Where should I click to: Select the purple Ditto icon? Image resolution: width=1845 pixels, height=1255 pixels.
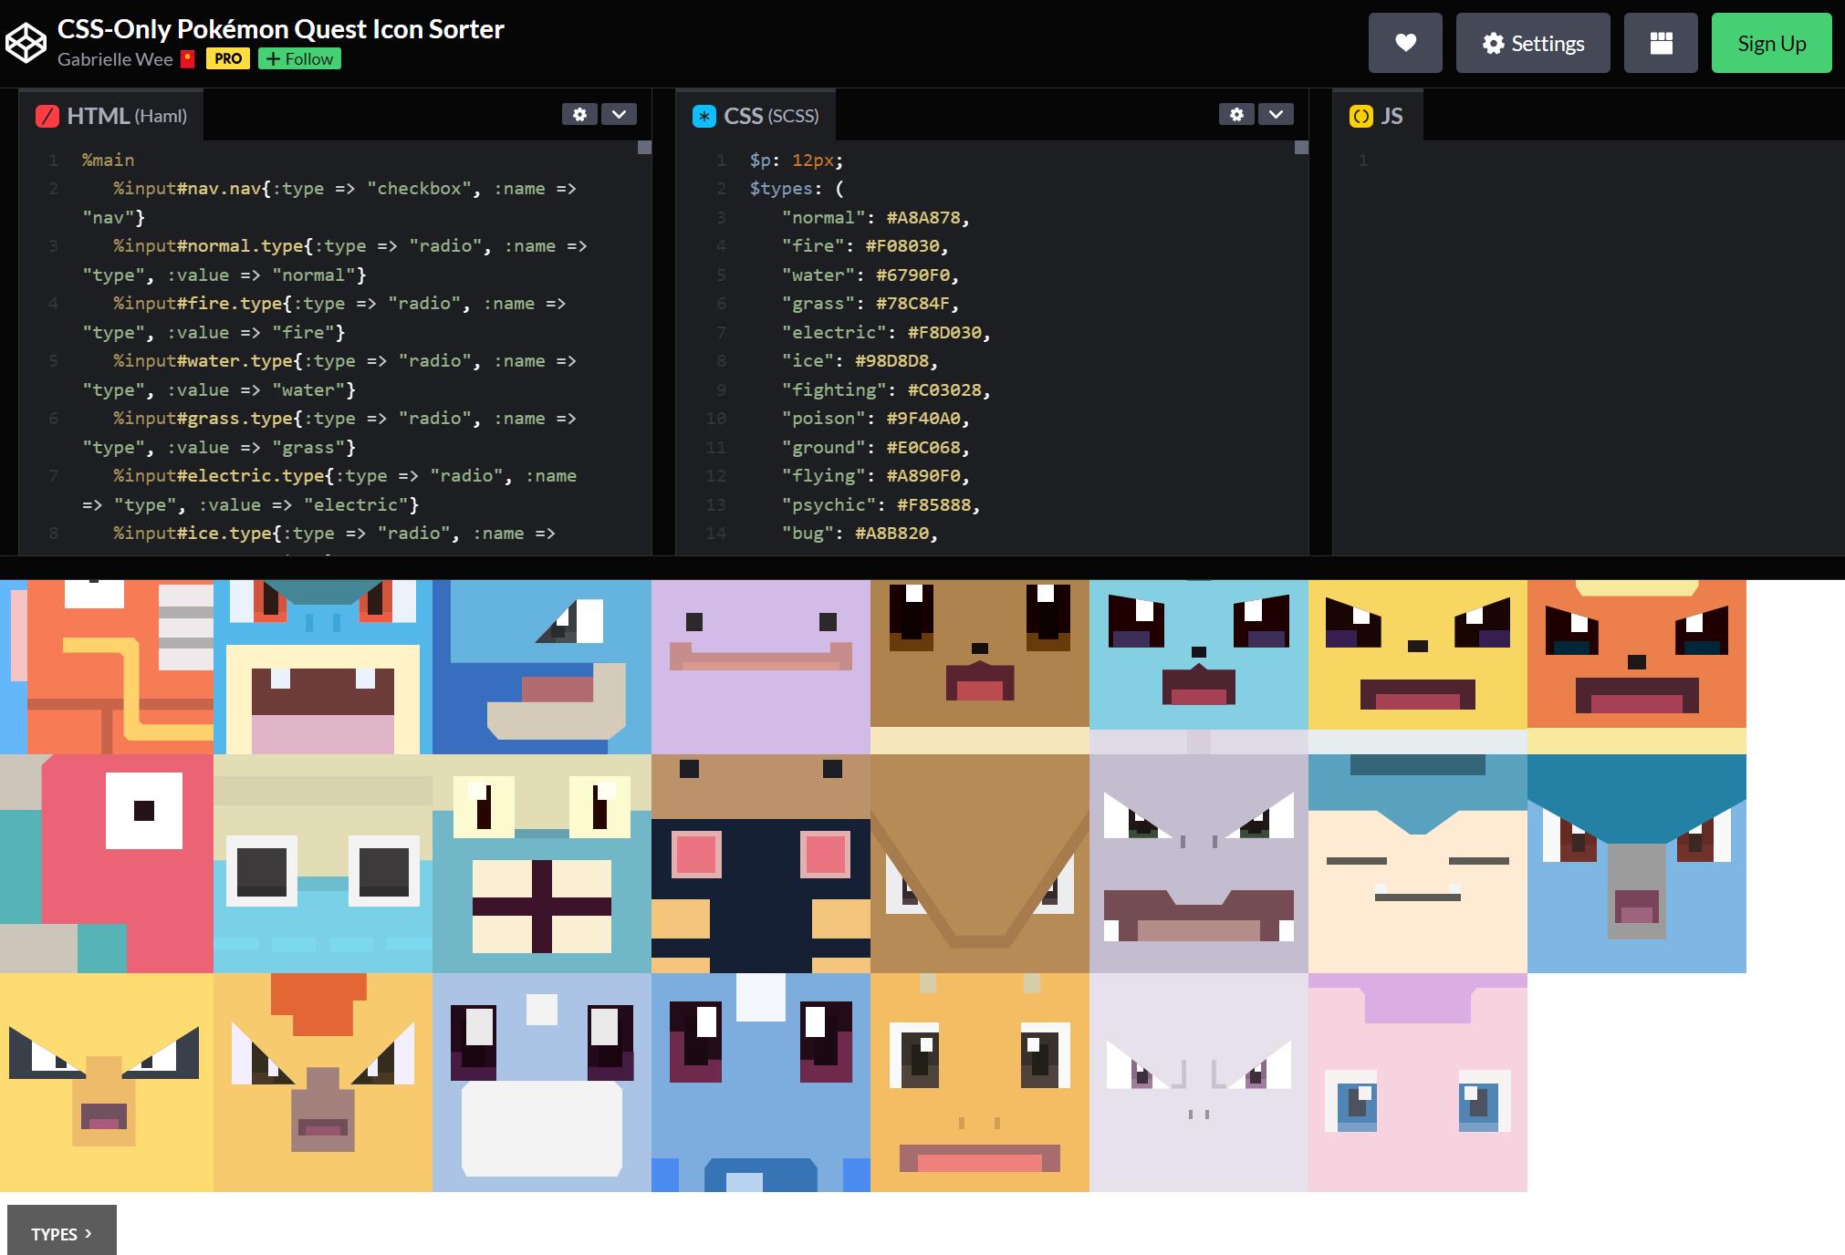tap(761, 667)
